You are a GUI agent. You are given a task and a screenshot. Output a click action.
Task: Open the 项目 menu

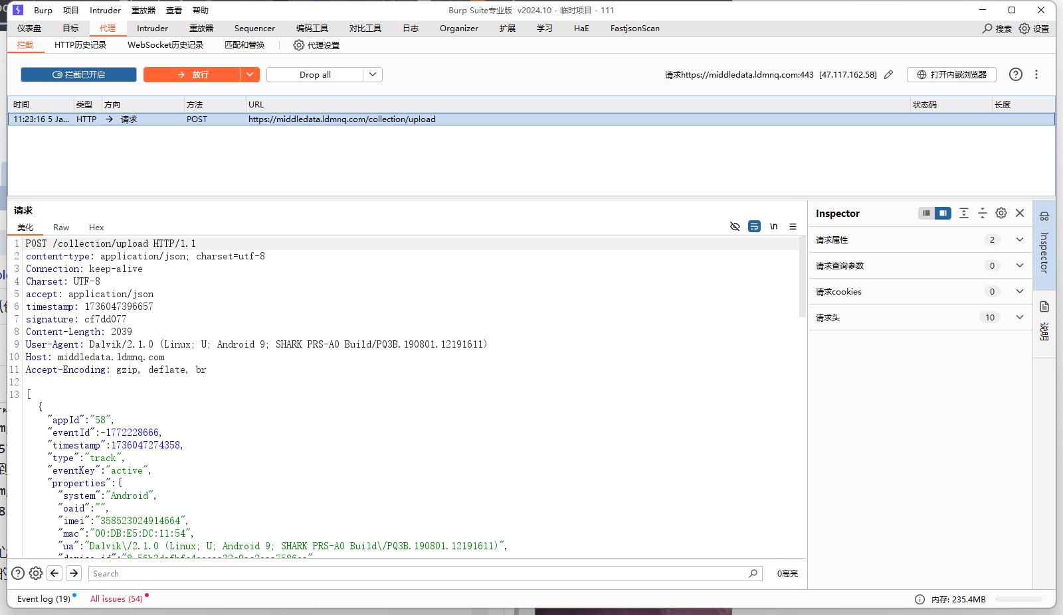point(70,10)
